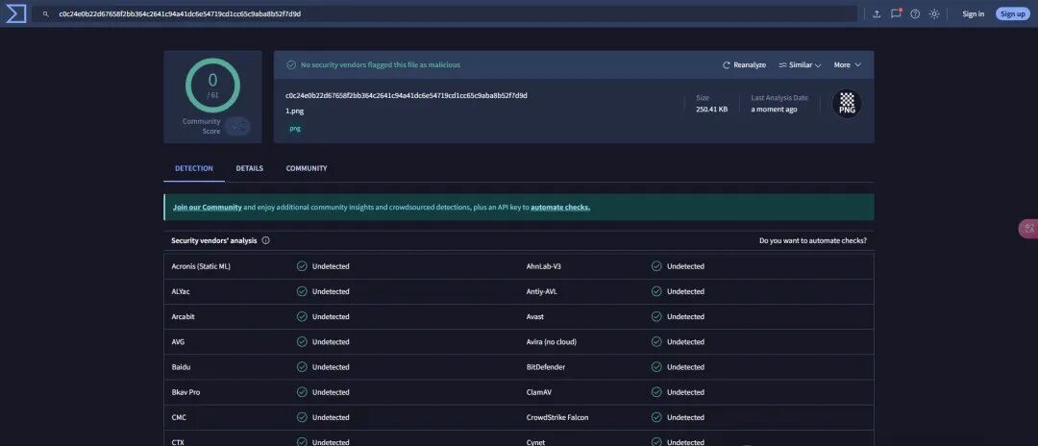Viewport: 1038px width, 446px height.
Task: Click the undetected check icon for AhnLab-V3
Action: 656,266
